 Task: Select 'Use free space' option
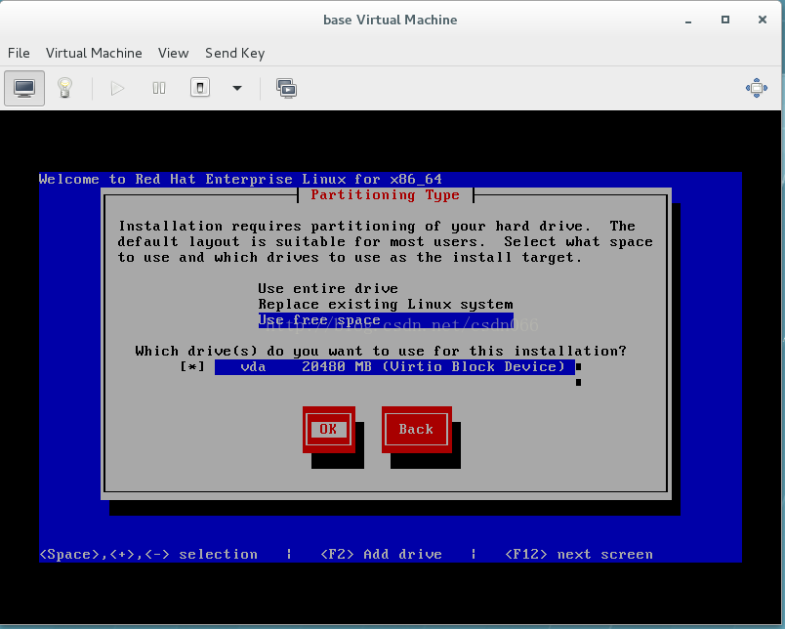click(x=386, y=320)
